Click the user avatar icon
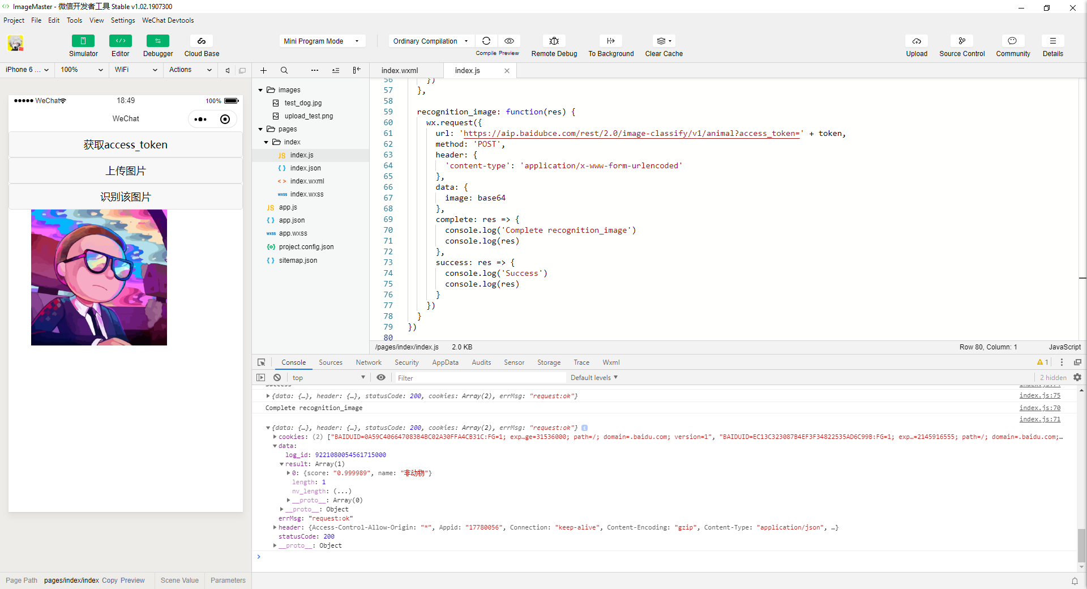 click(15, 43)
